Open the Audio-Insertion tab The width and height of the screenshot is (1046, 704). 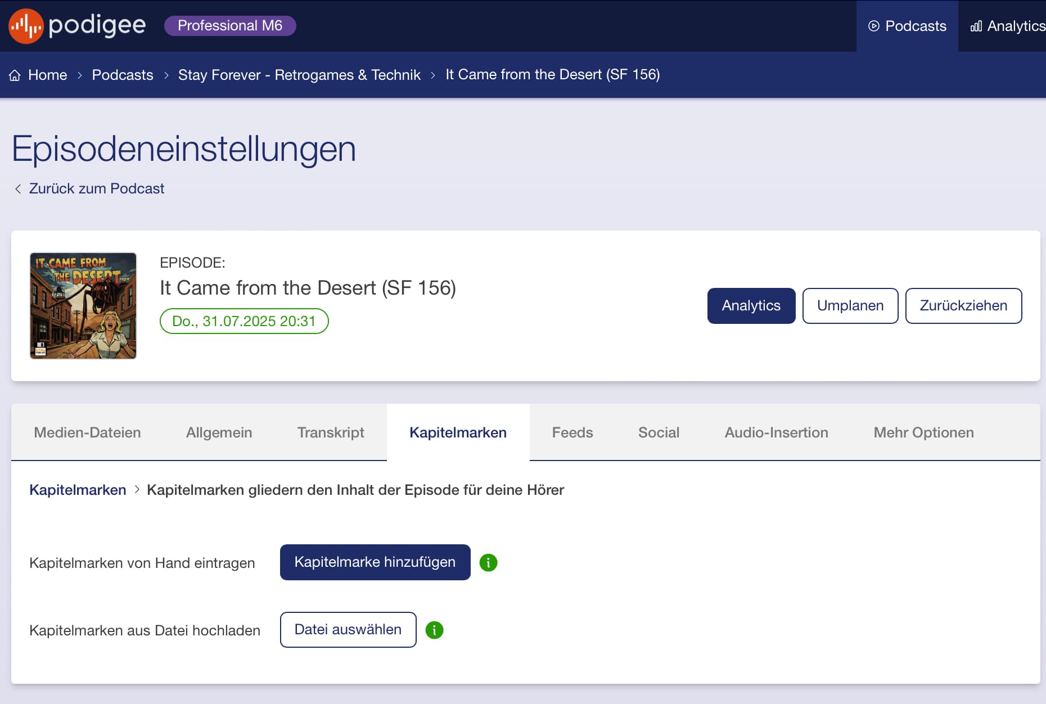(777, 432)
